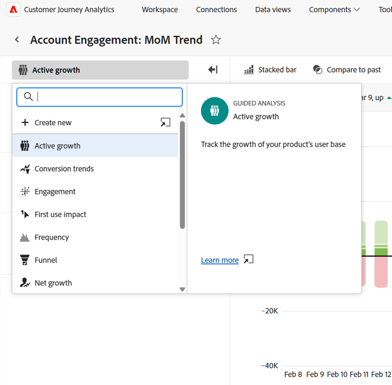Click the list scrollbar down arrow

click(x=182, y=289)
